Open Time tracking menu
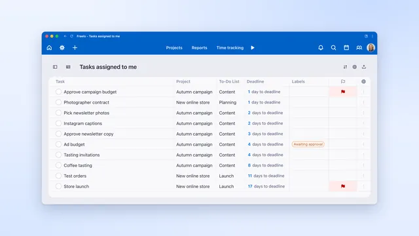 coord(230,48)
